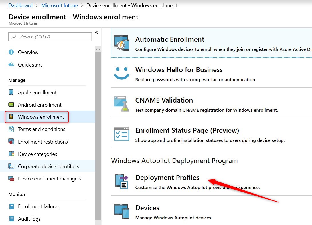The image size is (312, 225).
Task: Click 'Manage Windows Autopilot devices.' description
Action: tap(174, 218)
